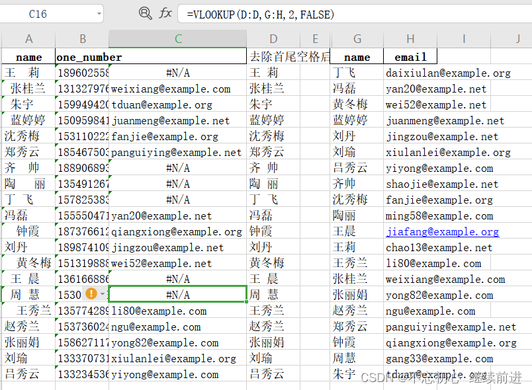Select column C header
The height and width of the screenshot is (390, 532).
(178, 39)
